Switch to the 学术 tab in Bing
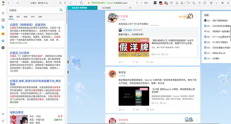 point(33,17)
